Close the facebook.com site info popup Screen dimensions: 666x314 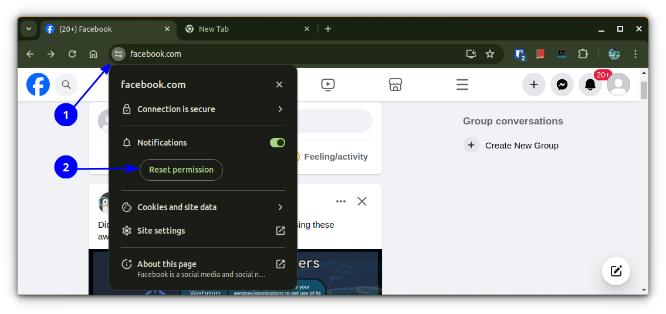click(x=279, y=85)
